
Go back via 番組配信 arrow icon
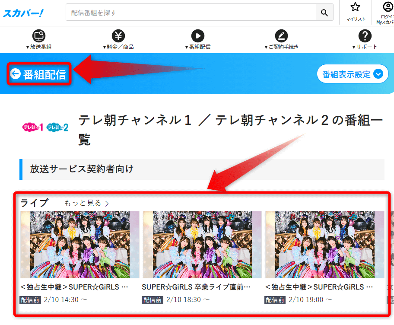click(x=15, y=74)
